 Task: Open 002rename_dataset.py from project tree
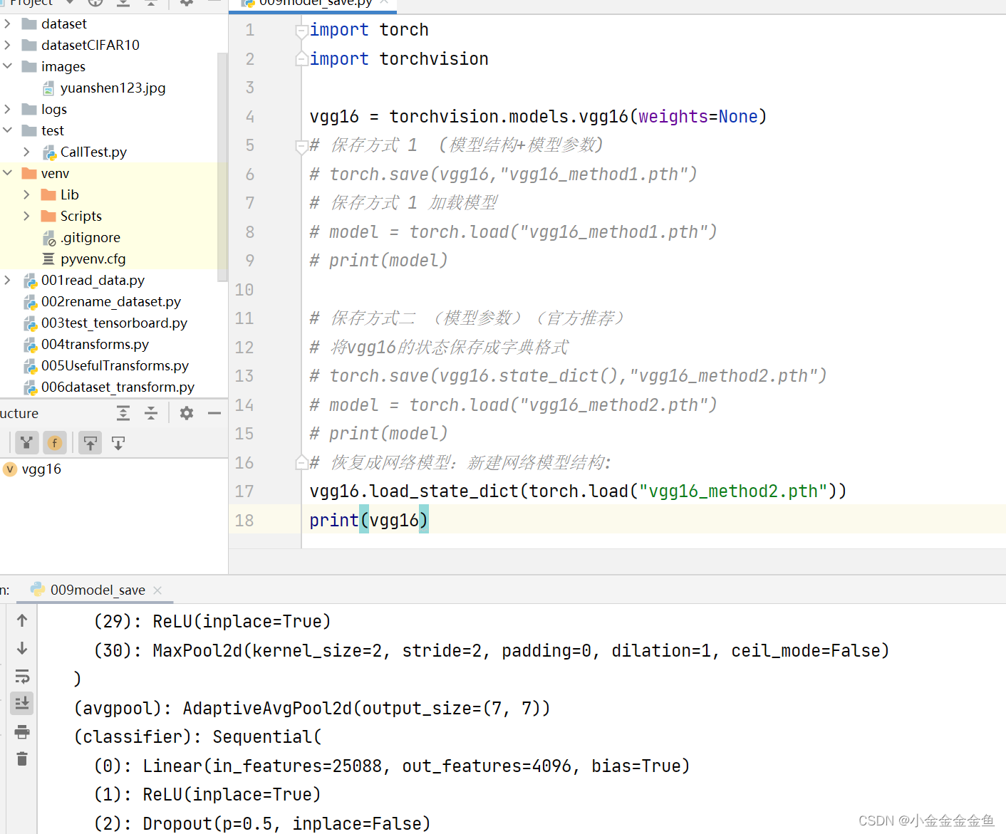(111, 301)
